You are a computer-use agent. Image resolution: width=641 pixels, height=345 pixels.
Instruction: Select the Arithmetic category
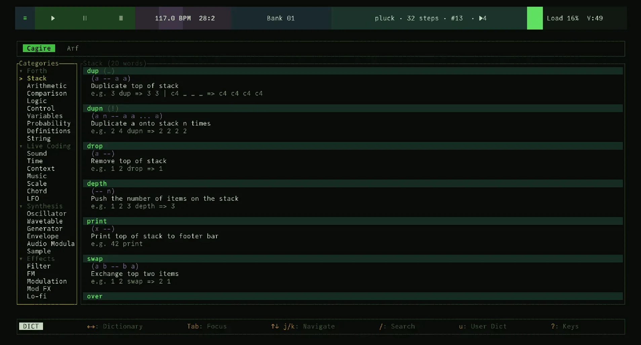point(47,86)
